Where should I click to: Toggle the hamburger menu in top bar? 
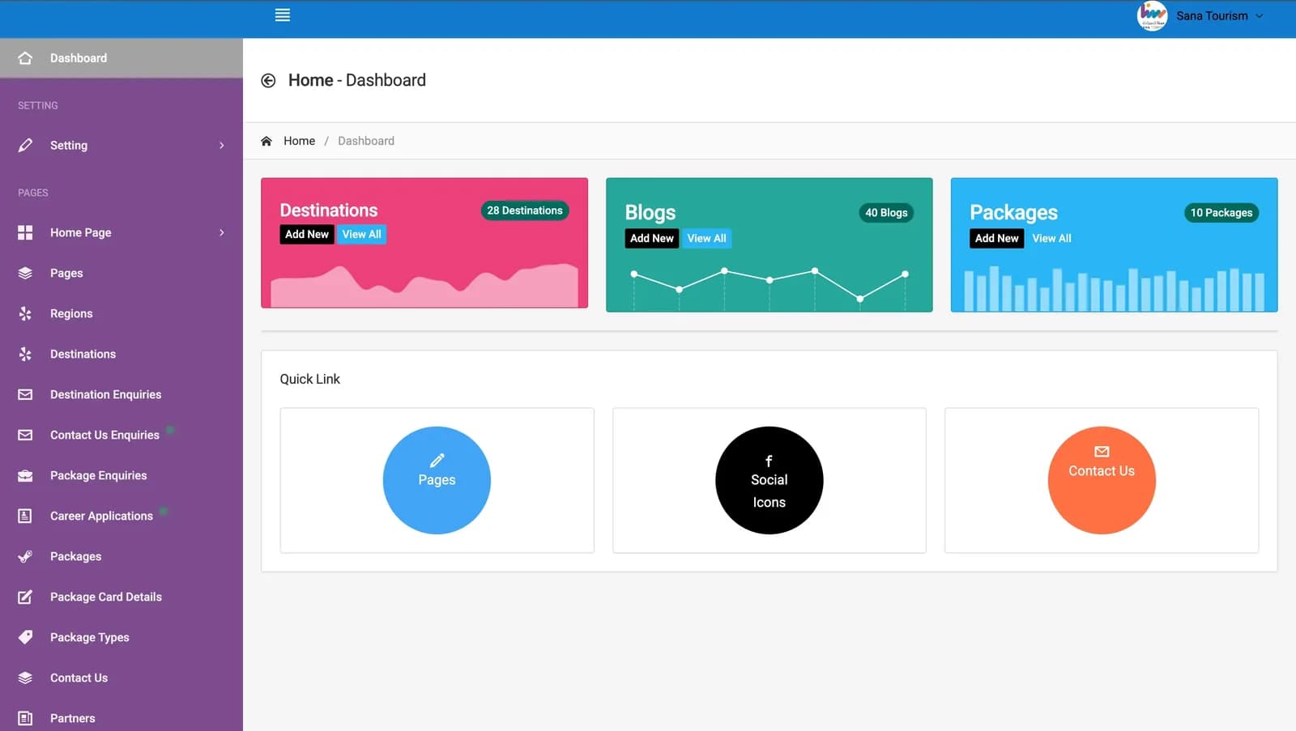click(x=282, y=15)
